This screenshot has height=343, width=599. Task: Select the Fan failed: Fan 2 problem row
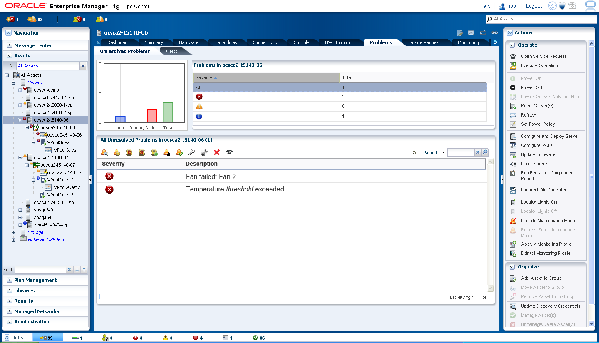tap(291, 176)
